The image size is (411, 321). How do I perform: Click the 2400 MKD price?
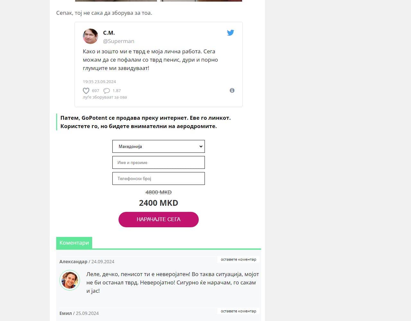pyautogui.click(x=159, y=203)
